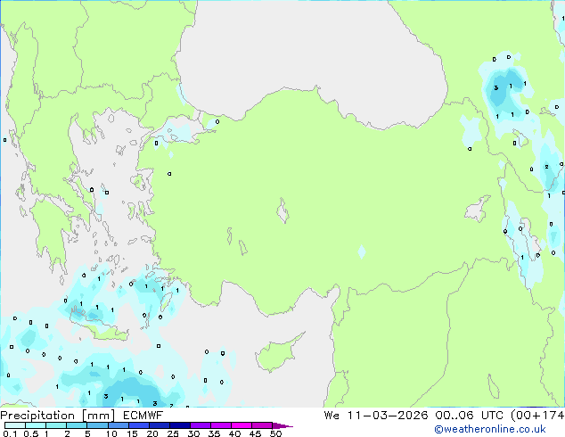Viewport: 565px width, 437px height.
Task: Click the 25–30 mm dark navy swatch
Action: [179, 425]
